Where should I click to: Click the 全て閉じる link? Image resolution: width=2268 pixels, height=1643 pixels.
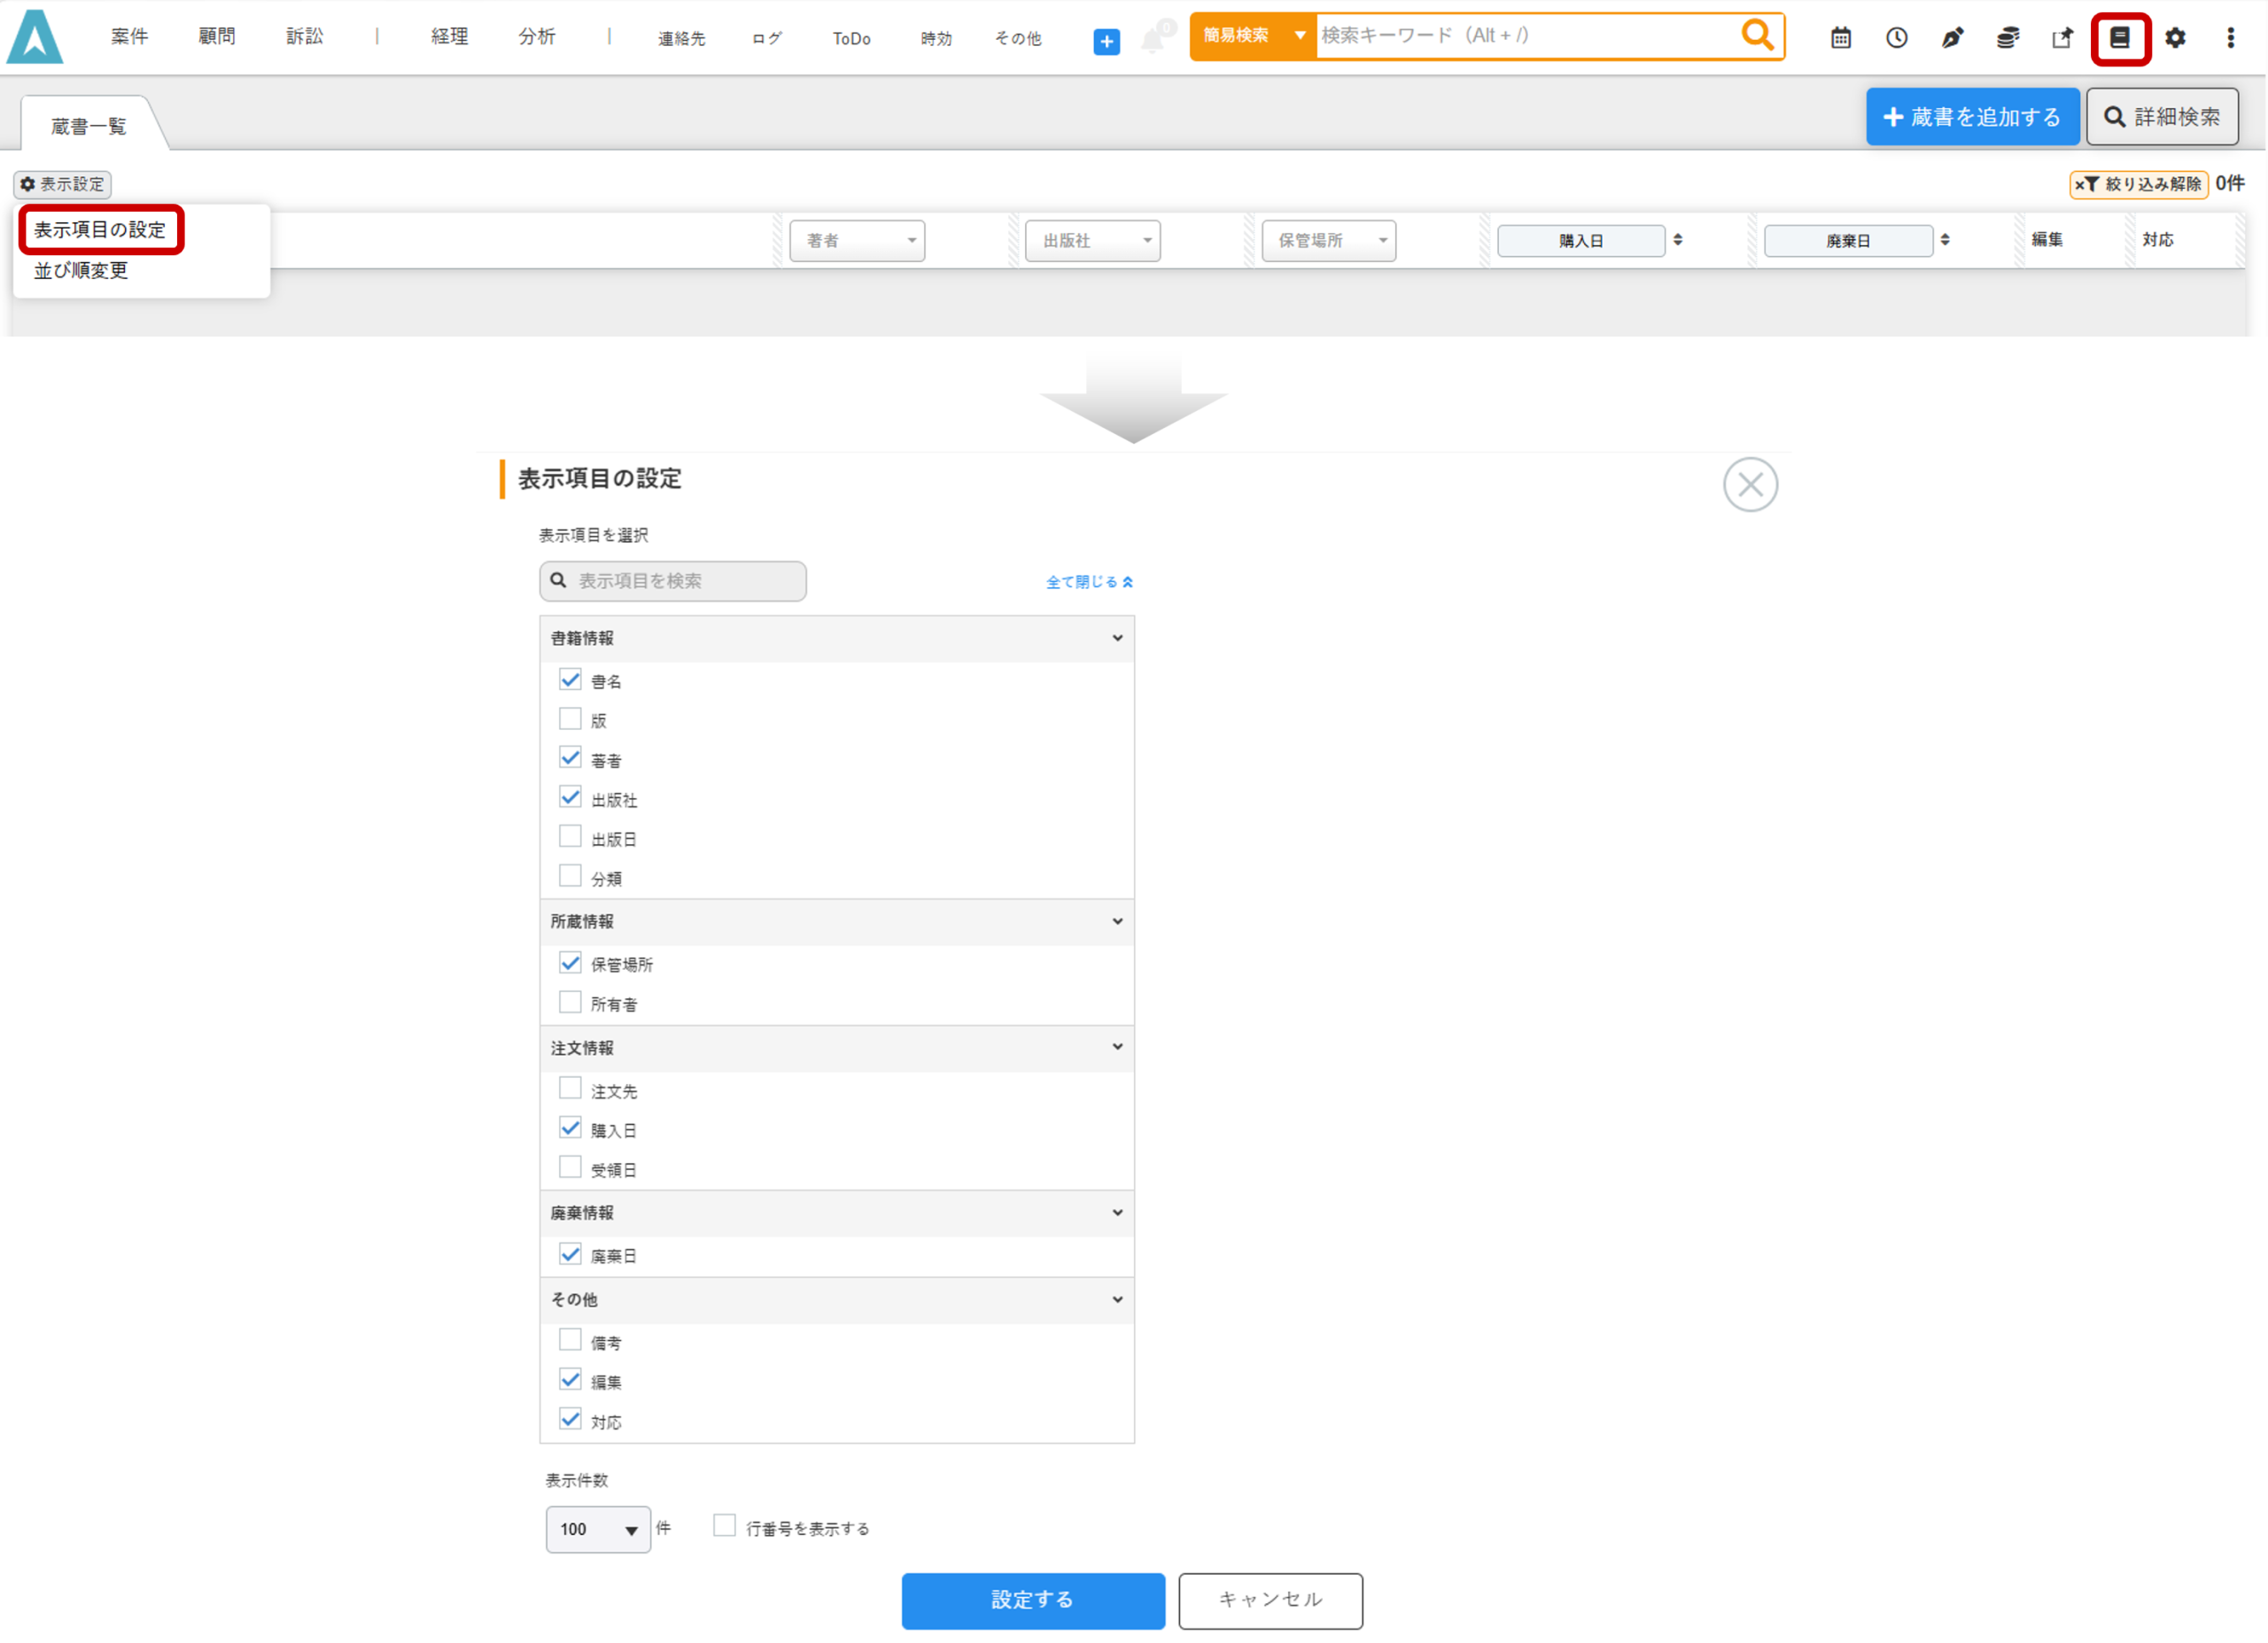point(1090,582)
